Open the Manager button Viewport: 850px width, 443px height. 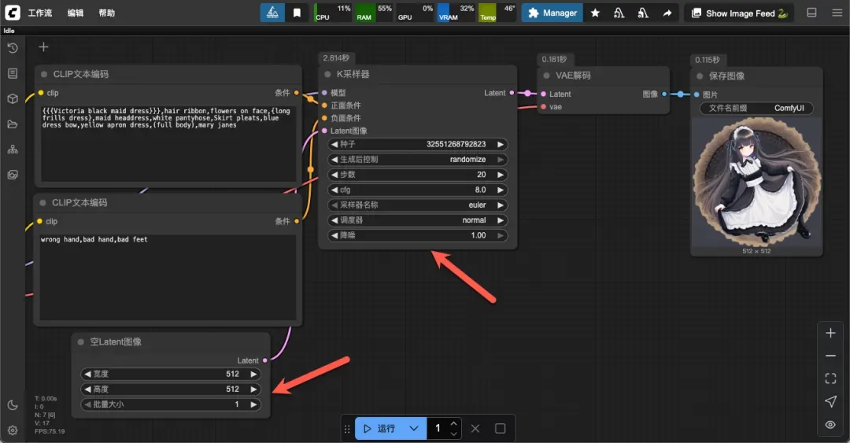552,13
